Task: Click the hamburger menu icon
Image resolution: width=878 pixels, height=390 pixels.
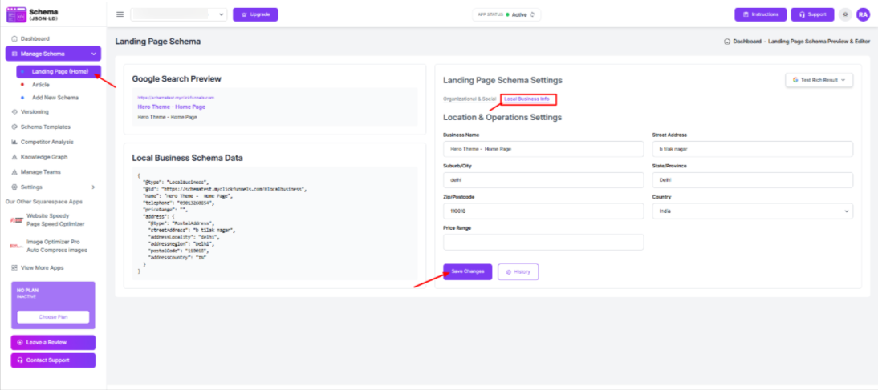Action: pos(120,14)
